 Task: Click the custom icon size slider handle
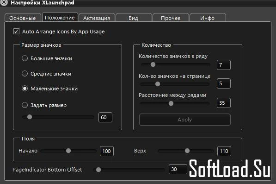coord(30,117)
